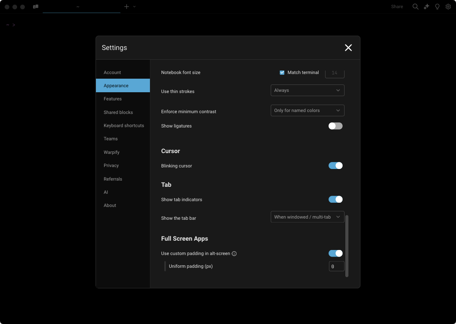Click the info icon next to custom padding

tap(234, 253)
